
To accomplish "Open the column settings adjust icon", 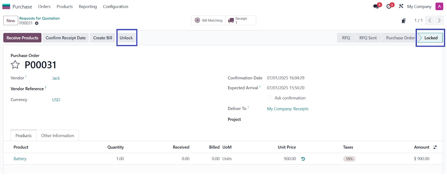I will pyautogui.click(x=435, y=147).
